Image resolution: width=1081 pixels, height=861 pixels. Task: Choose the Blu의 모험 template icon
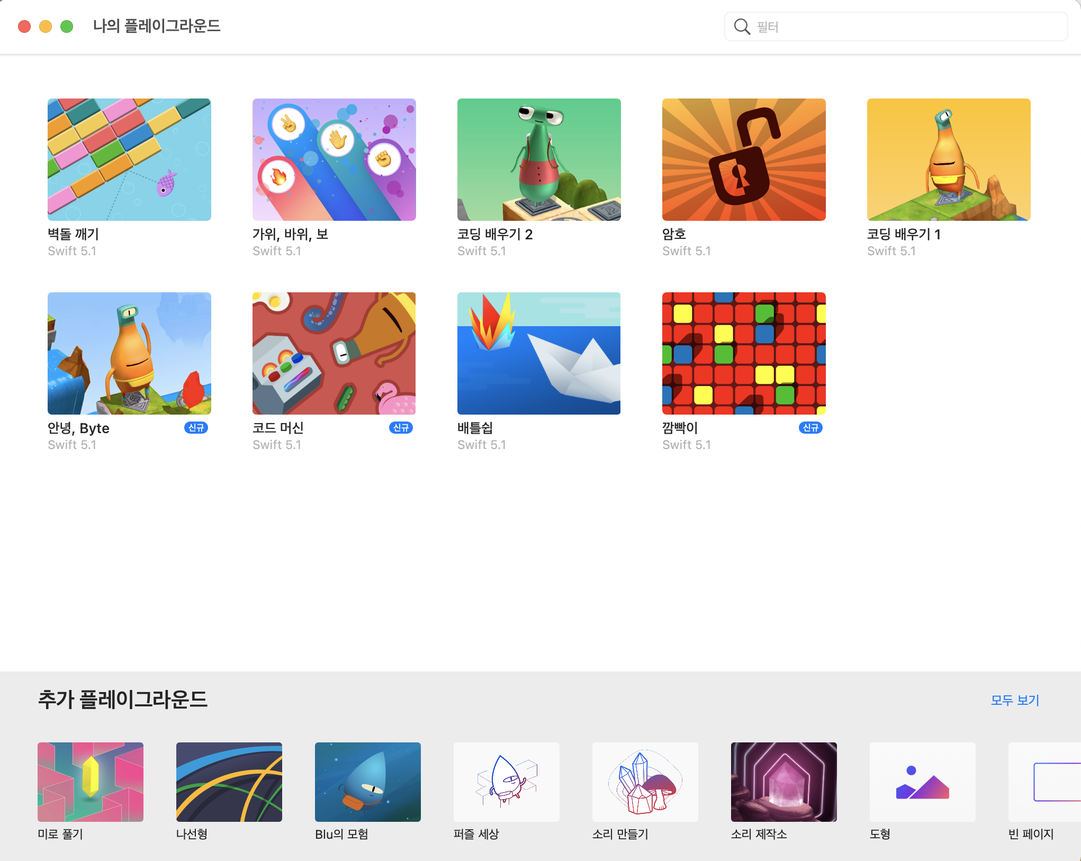368,782
